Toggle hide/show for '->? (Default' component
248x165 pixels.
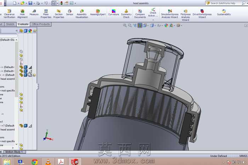pyautogui.click(x=21, y=126)
